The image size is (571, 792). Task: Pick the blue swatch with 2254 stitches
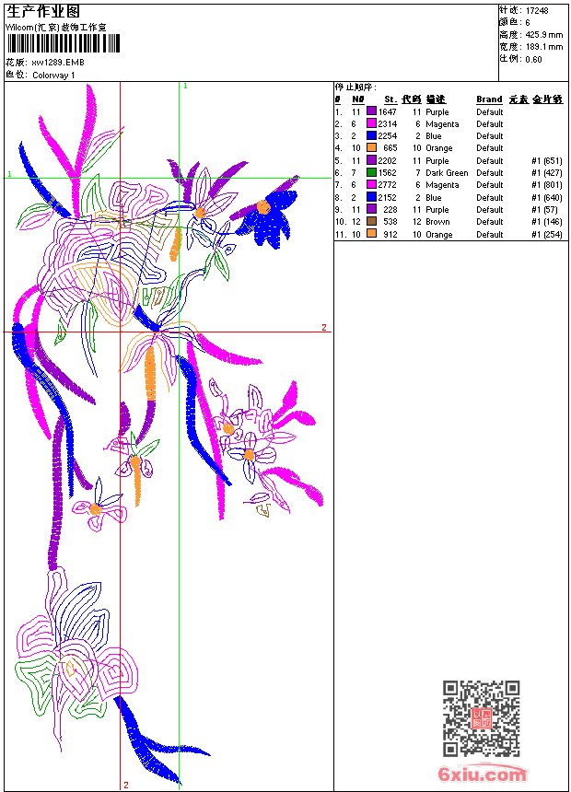(x=372, y=136)
